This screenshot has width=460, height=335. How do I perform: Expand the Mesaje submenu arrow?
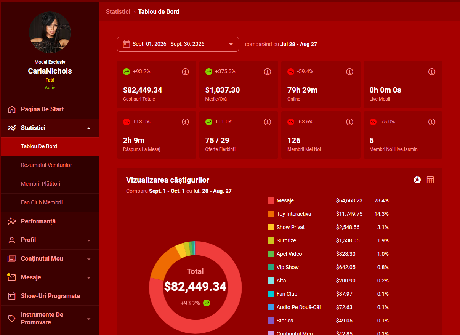click(89, 278)
